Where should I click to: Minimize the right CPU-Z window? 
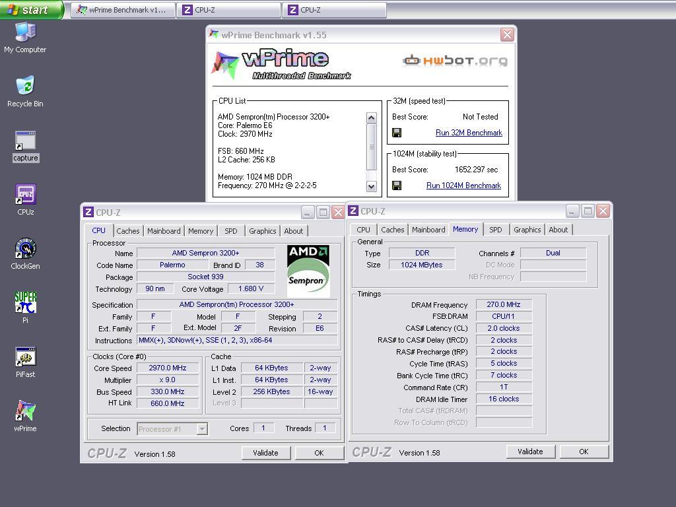(572, 211)
